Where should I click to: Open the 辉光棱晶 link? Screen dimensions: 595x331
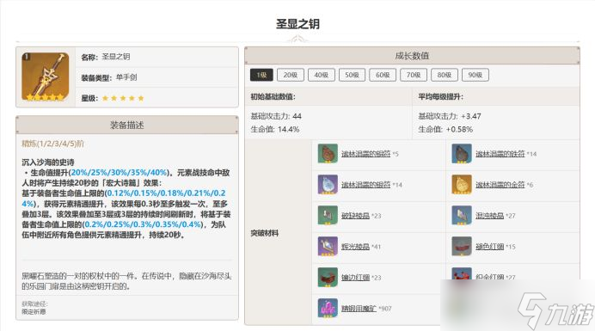click(x=355, y=247)
